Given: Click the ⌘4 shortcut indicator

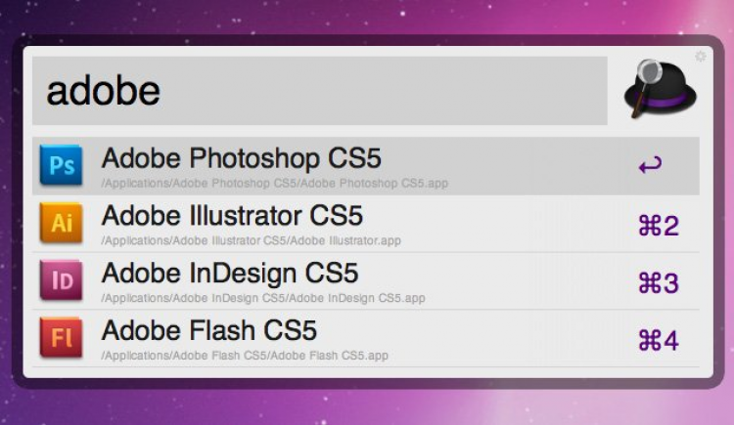Looking at the screenshot, I should tap(658, 340).
